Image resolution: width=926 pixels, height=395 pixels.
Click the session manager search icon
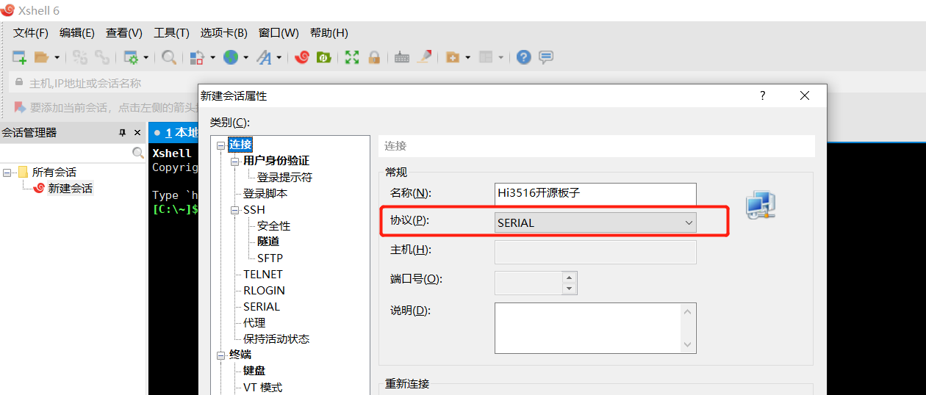[137, 153]
